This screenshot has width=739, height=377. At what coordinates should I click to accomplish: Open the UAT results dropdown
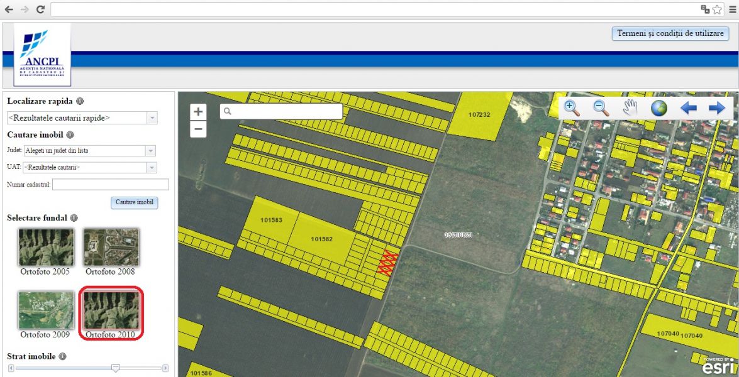(152, 168)
